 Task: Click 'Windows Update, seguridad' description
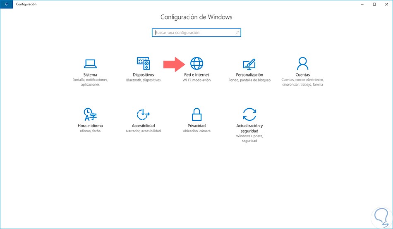[x=249, y=138]
